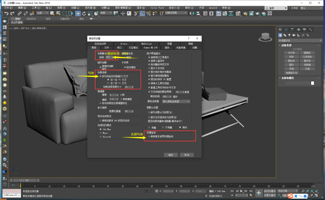The width and height of the screenshot is (325, 200).
Task: Click the 取消 button in preferences dialog
Action: tap(187, 155)
